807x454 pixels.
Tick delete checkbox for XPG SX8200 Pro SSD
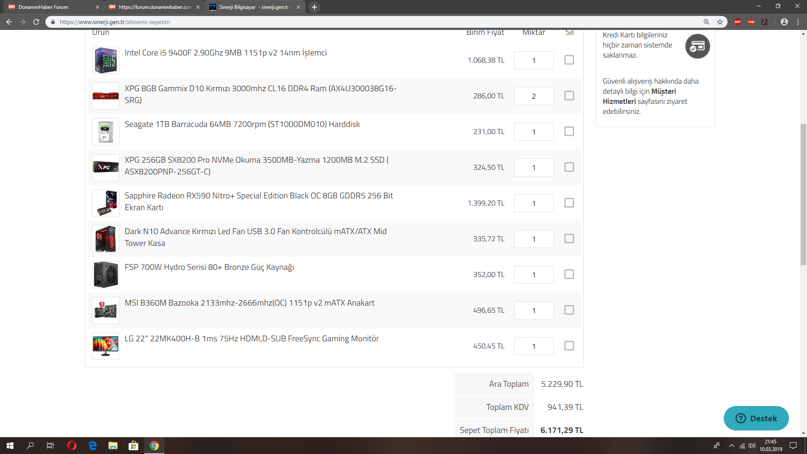569,167
